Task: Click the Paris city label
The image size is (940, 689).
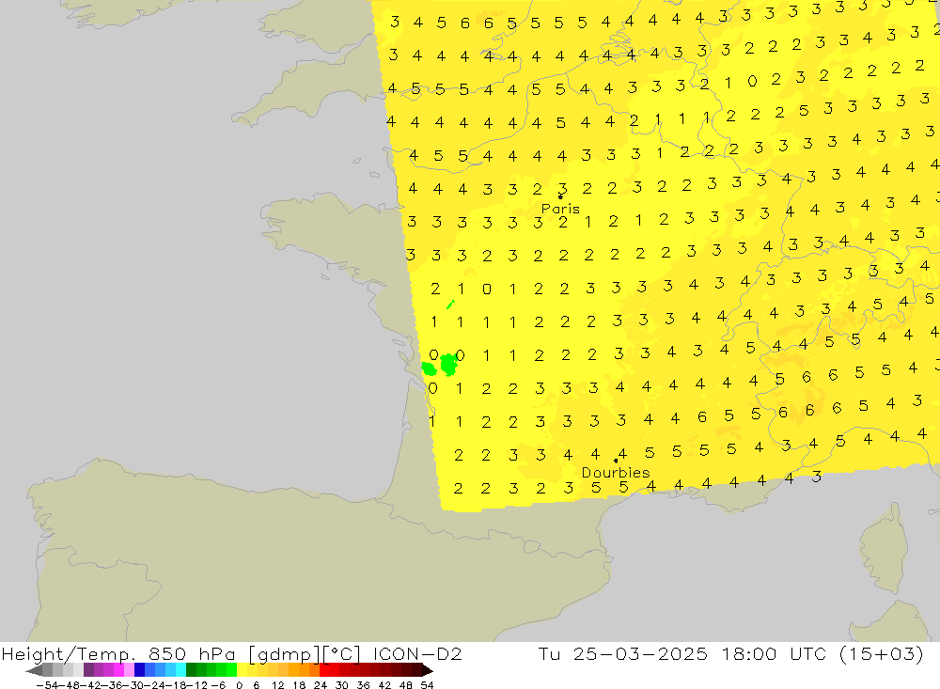Action: tap(560, 209)
